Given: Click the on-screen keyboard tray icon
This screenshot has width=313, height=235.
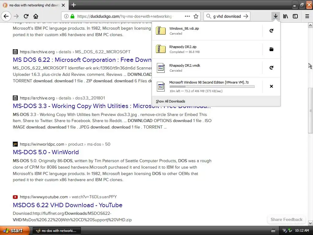Looking at the screenshot, I should [x=273, y=231].
